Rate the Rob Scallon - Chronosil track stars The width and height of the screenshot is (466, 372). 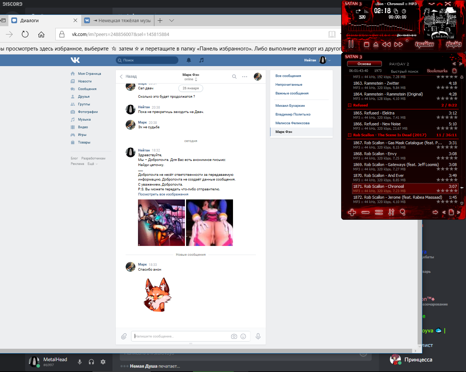click(x=447, y=191)
